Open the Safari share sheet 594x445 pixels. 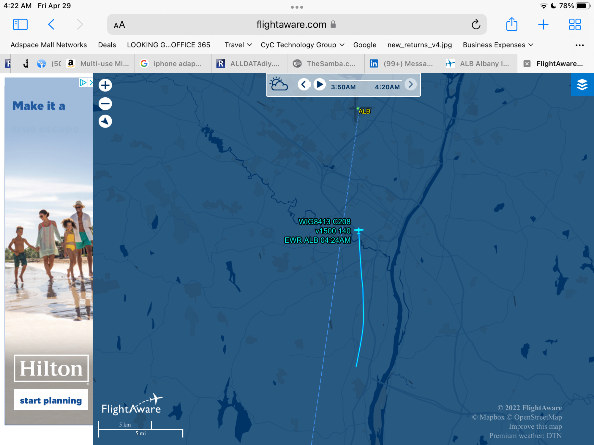511,25
